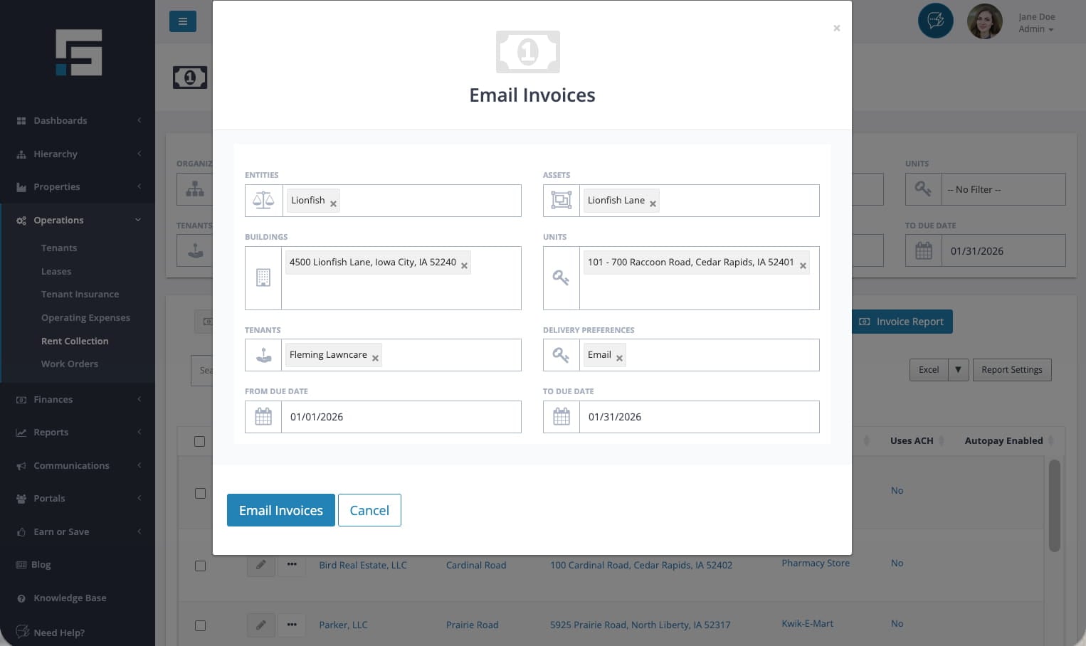1086x646 pixels.
Task: Click the To Due Date calendar icon in dialog
Action: pos(562,417)
